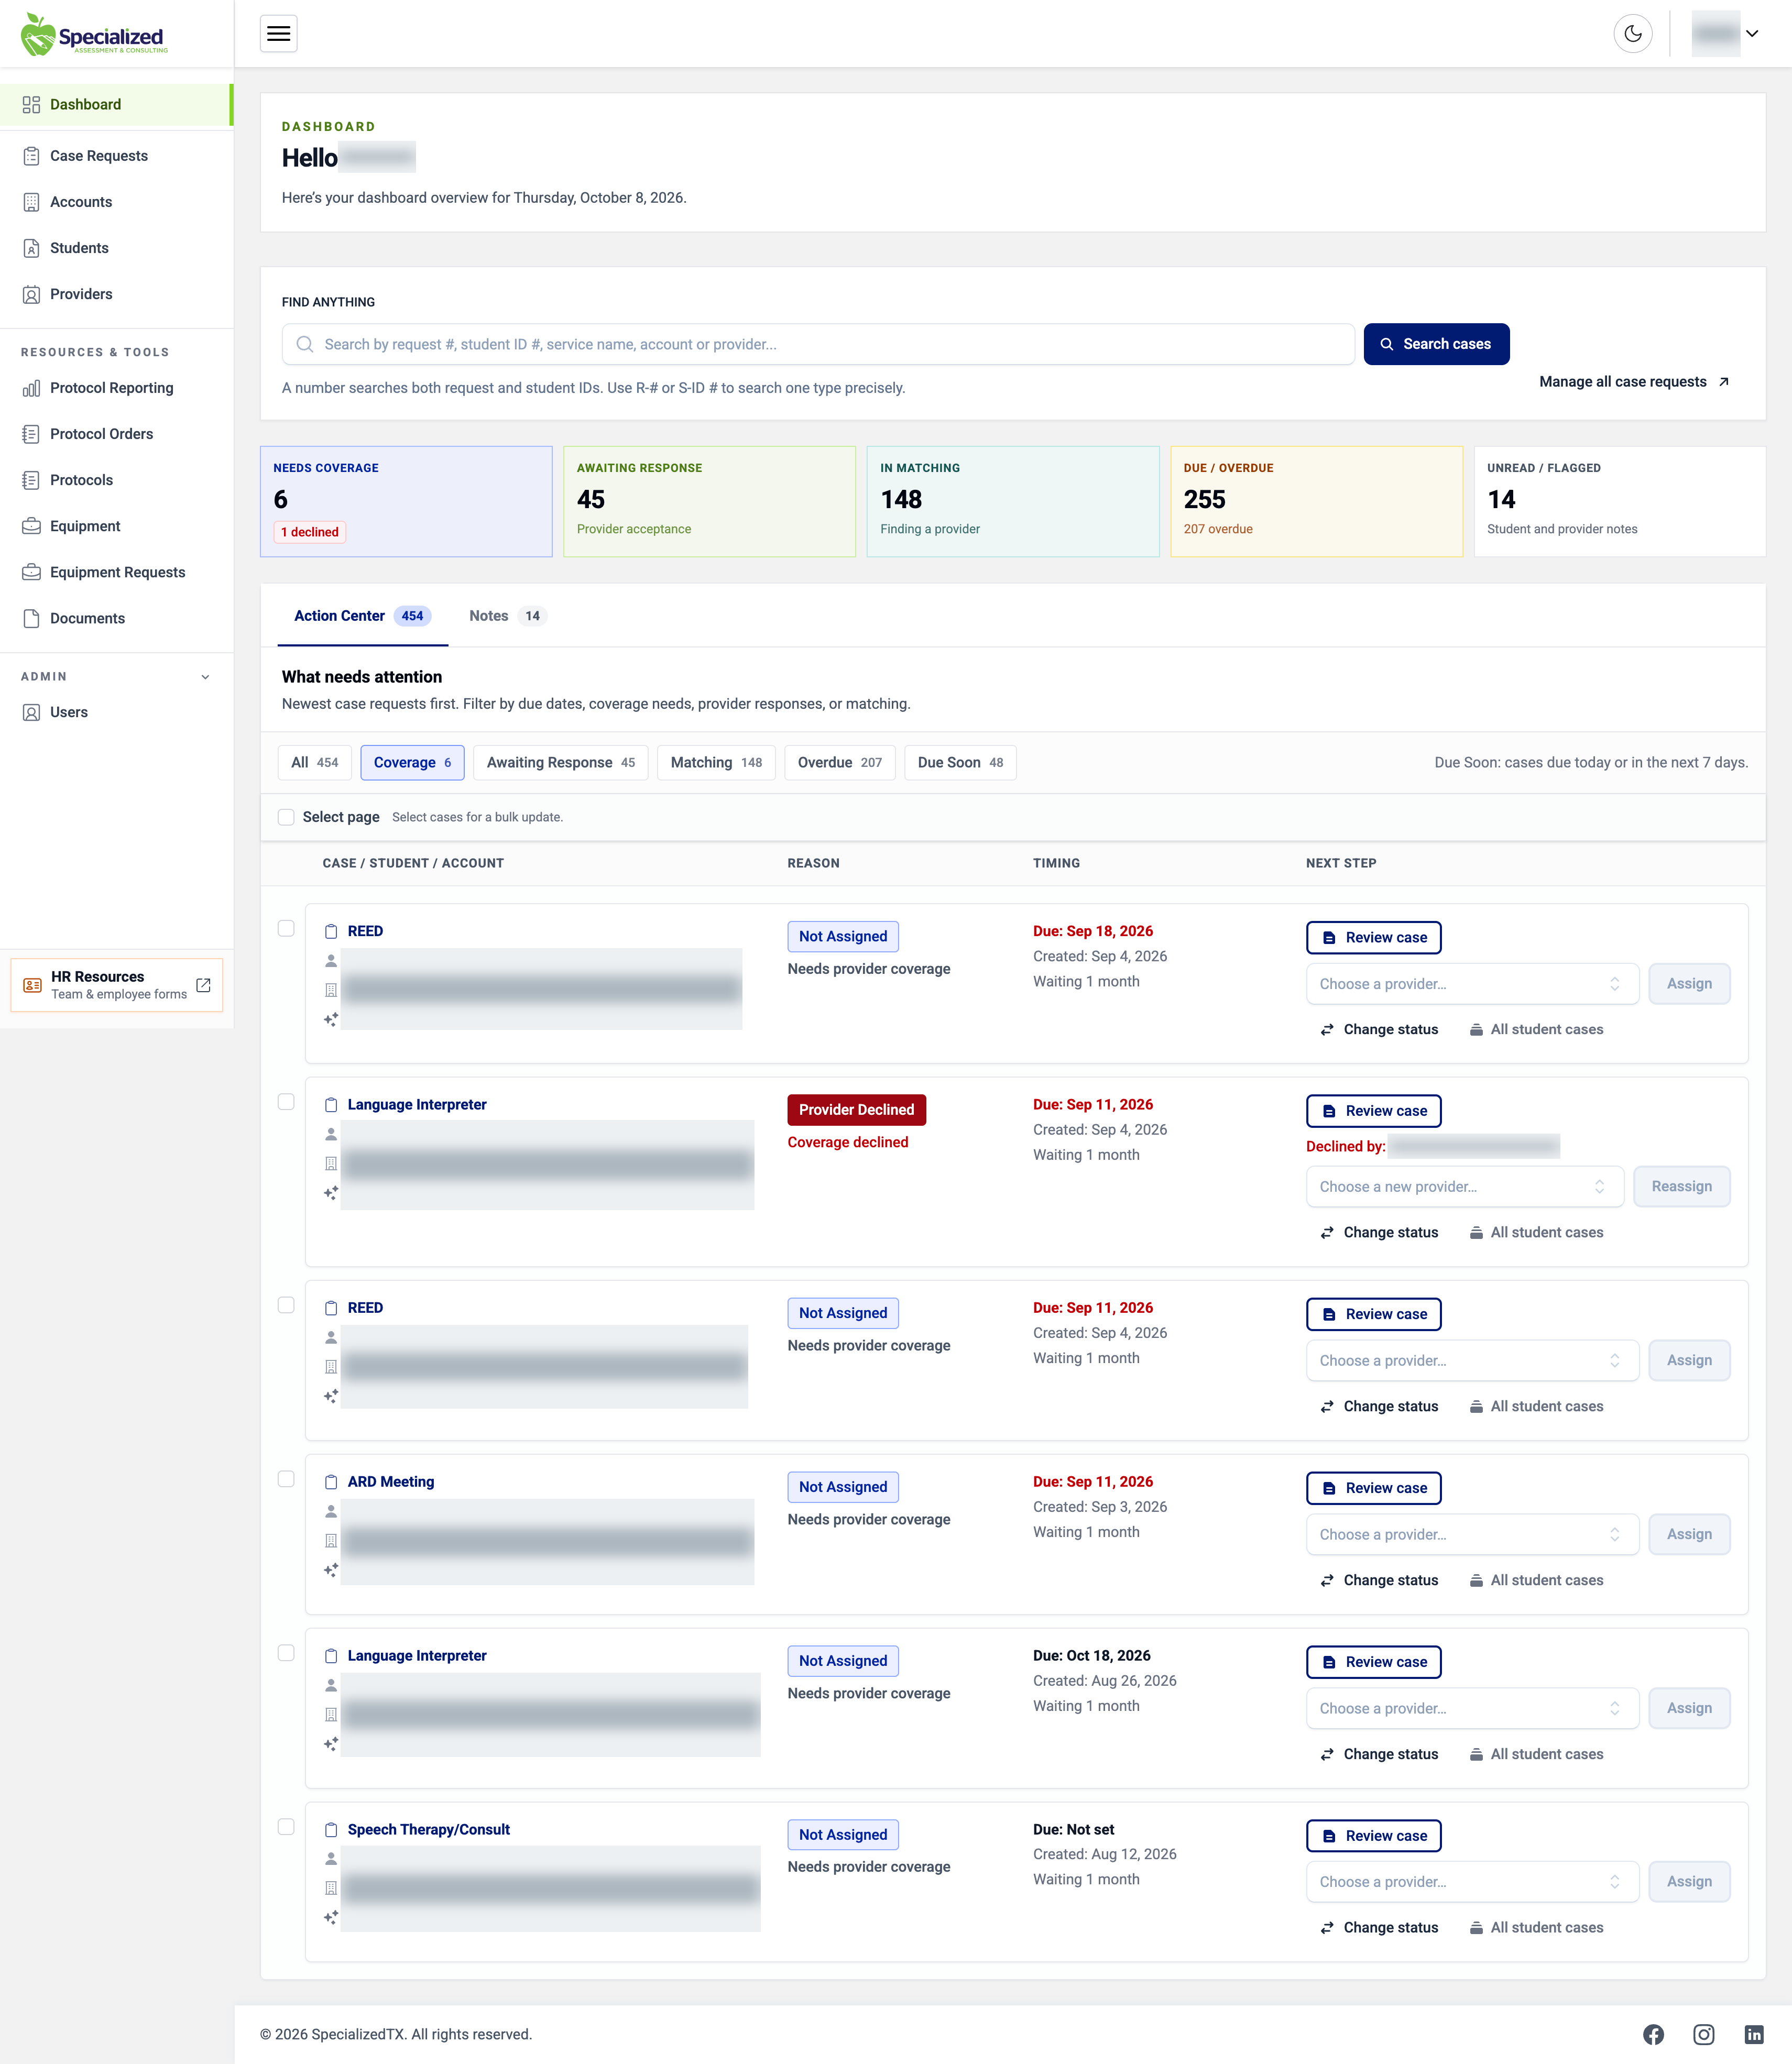Open the Instagram icon in the footer
1792x2064 pixels.
(1703, 2034)
